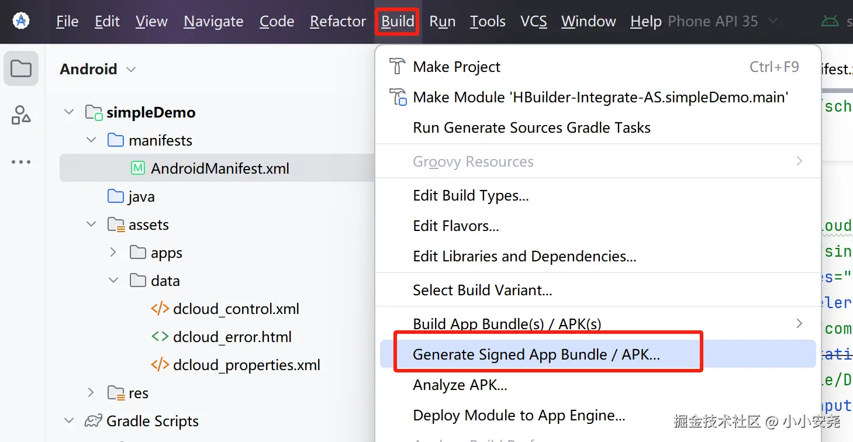Expand the apps folder
This screenshot has height=442, width=853.
(x=113, y=253)
